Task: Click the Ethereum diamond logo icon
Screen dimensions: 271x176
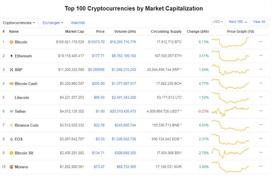Action: pyautogui.click(x=11, y=56)
